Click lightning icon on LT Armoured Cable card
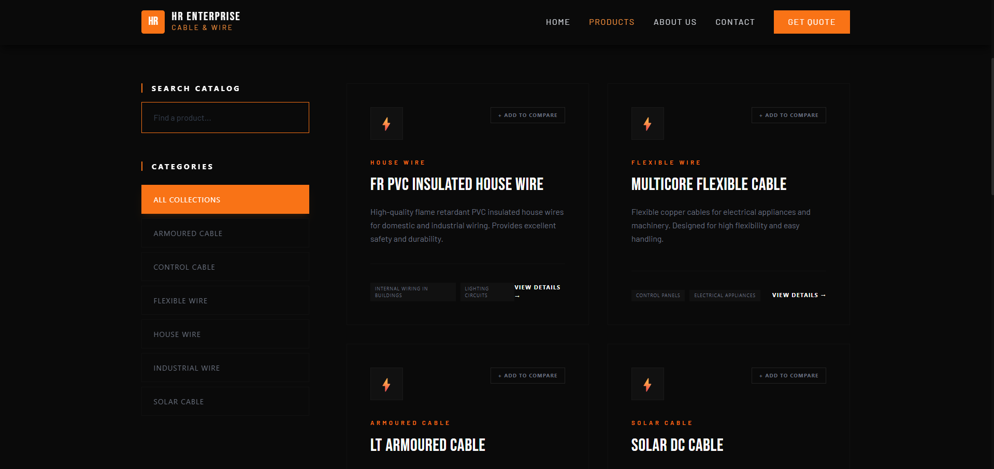Image resolution: width=994 pixels, height=469 pixels. [x=386, y=384]
